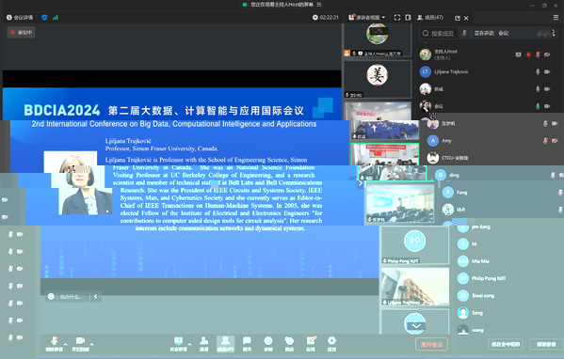Check the green network signal bars icon
The height and width of the screenshot is (359, 564).
(55, 17)
